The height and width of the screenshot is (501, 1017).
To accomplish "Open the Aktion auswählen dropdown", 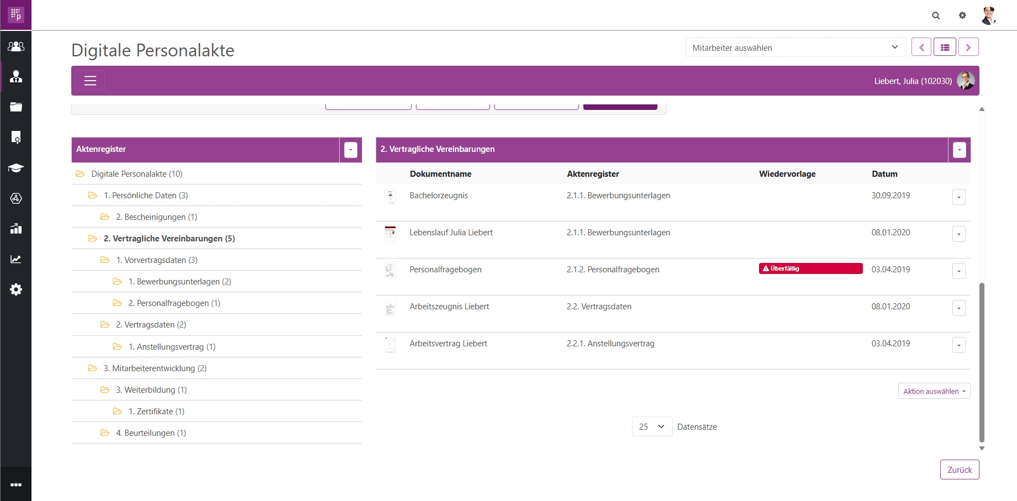I will [934, 391].
